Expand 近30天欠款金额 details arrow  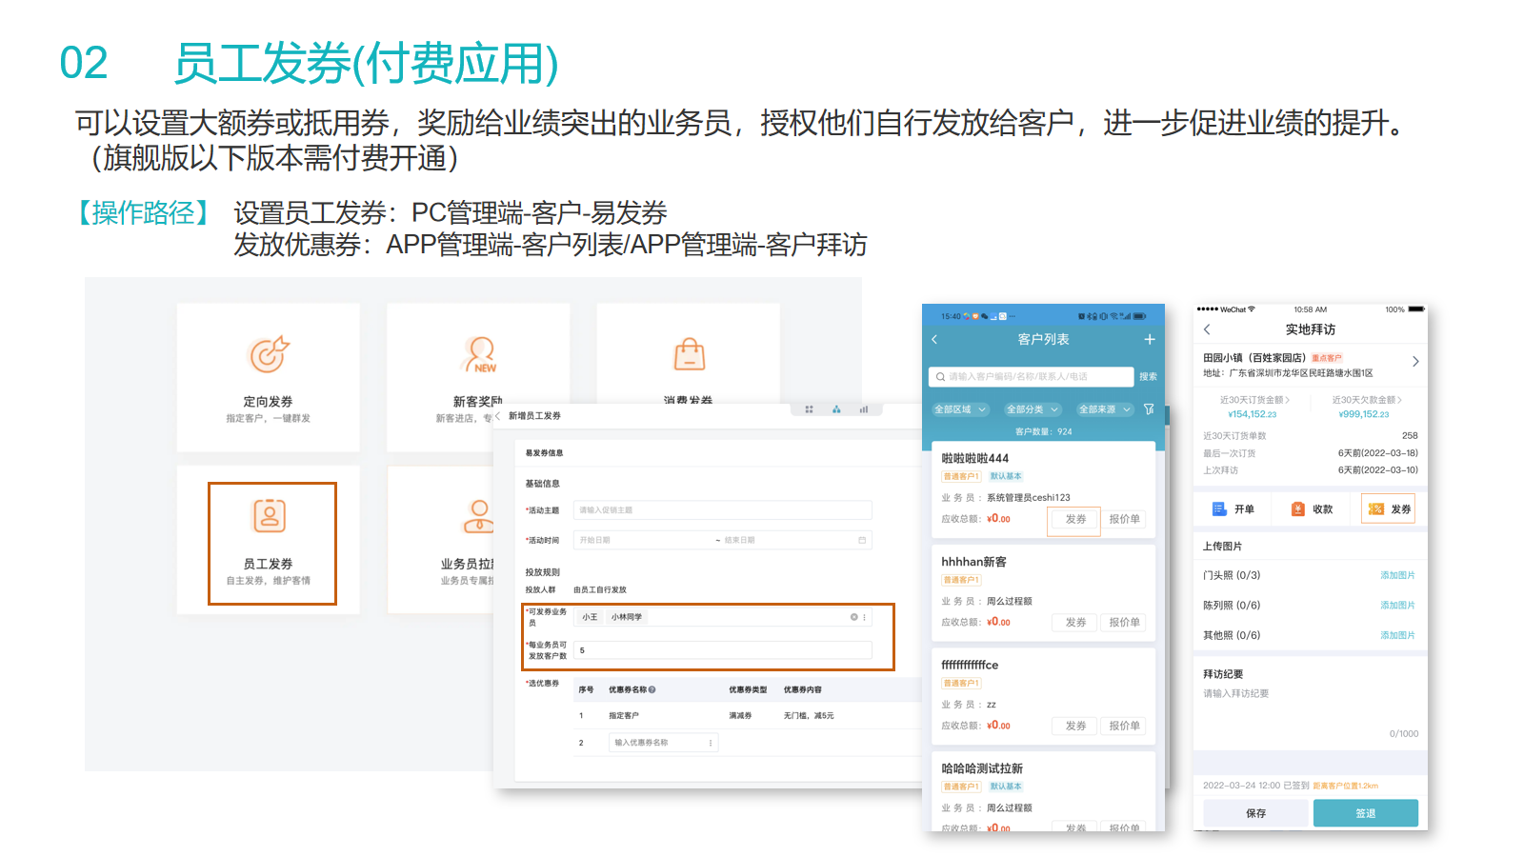1399,400
